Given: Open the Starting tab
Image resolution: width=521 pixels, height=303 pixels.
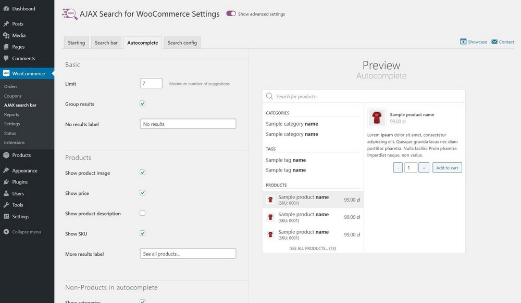Looking at the screenshot, I should [77, 43].
